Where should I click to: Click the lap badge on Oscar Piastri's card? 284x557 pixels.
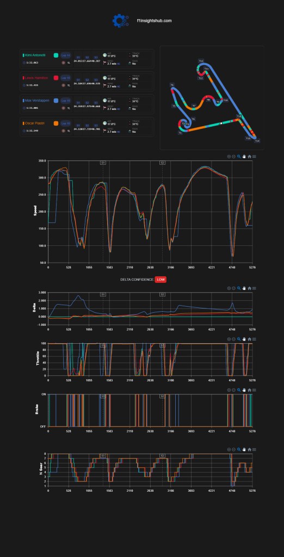point(65,123)
